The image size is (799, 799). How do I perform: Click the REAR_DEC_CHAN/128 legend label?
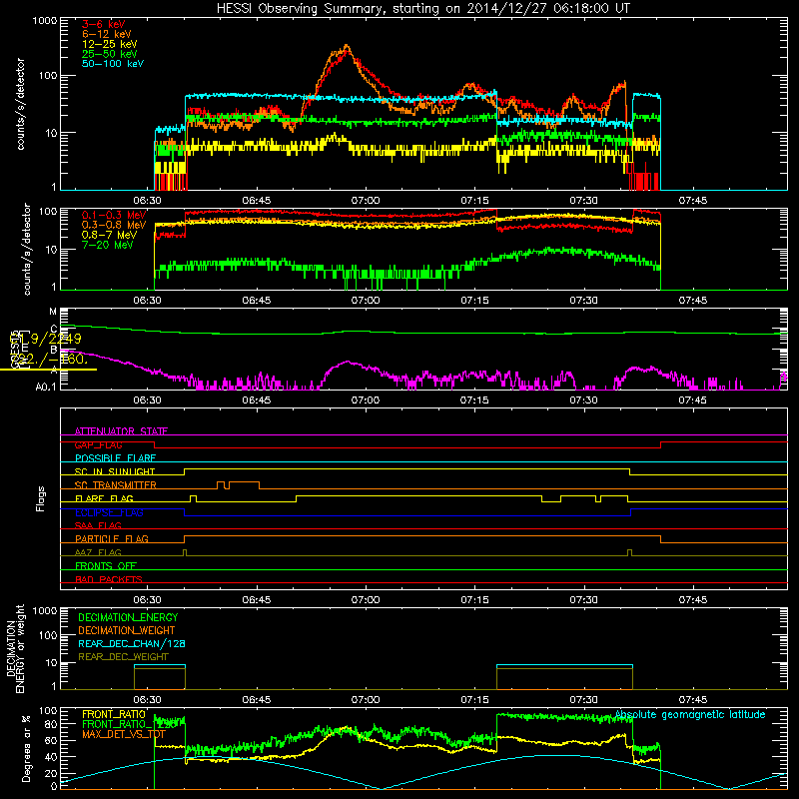pos(132,643)
